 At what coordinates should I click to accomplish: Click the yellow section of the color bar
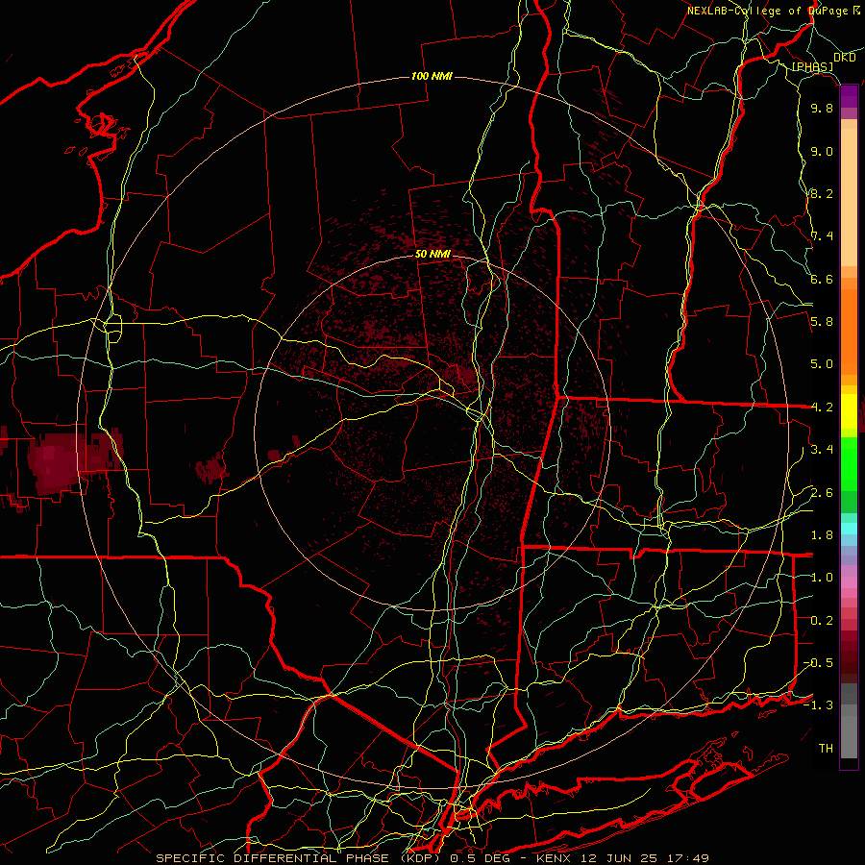point(849,411)
